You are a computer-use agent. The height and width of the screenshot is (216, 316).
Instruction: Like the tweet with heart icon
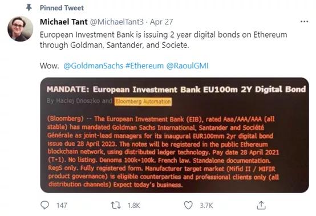coord(188,205)
